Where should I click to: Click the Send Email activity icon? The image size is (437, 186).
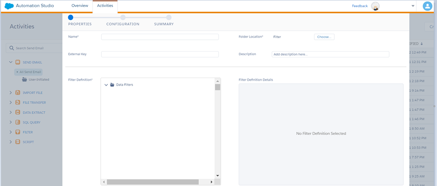[18, 62]
